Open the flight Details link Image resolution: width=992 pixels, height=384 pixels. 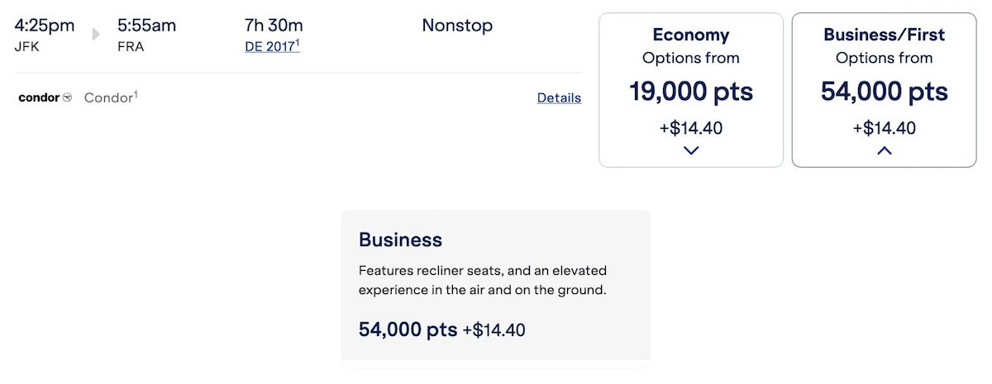pyautogui.click(x=559, y=97)
